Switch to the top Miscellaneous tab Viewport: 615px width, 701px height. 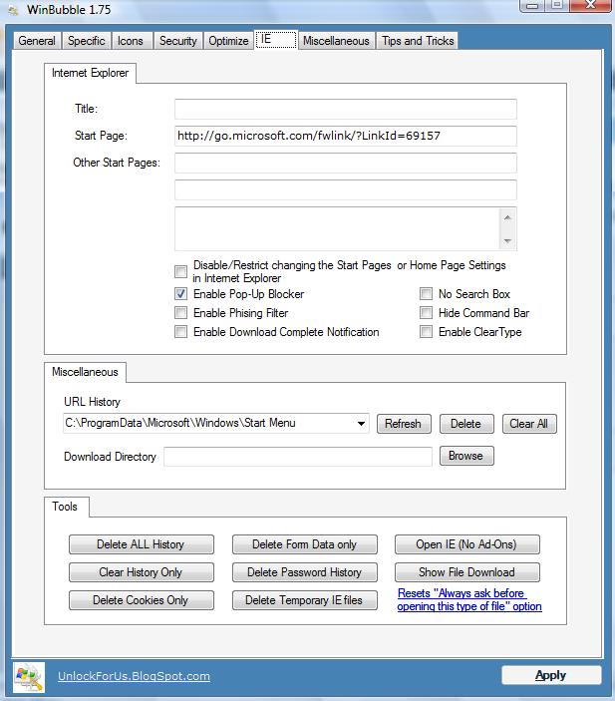click(x=336, y=41)
